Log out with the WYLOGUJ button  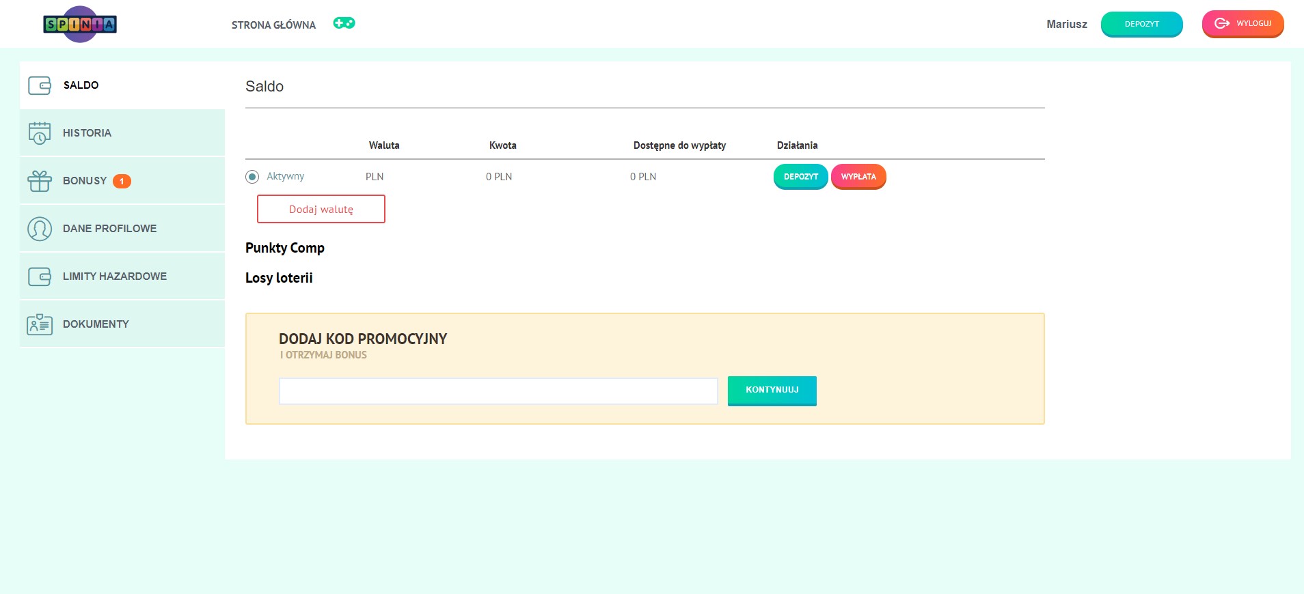pos(1242,24)
